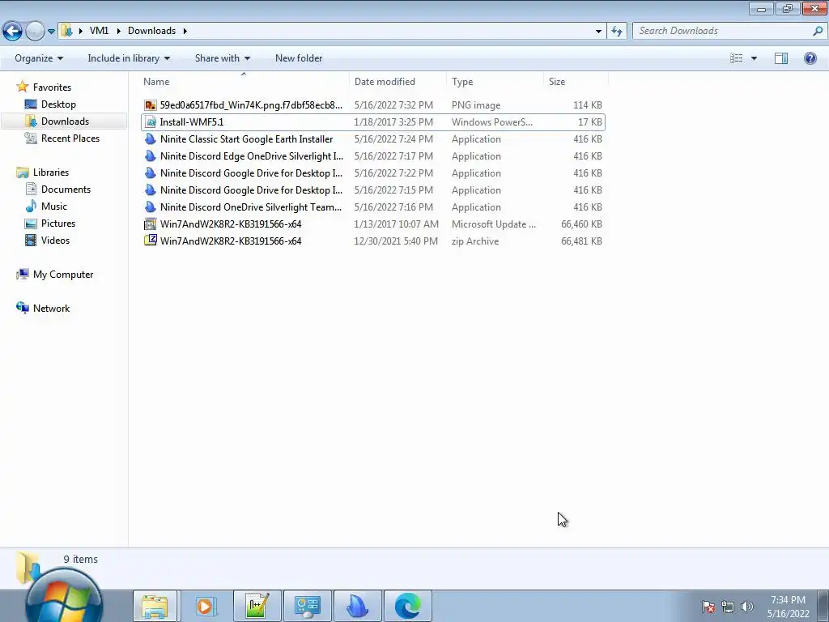Open Windows Media Player from taskbar
This screenshot has width=829, height=622.
point(205,606)
